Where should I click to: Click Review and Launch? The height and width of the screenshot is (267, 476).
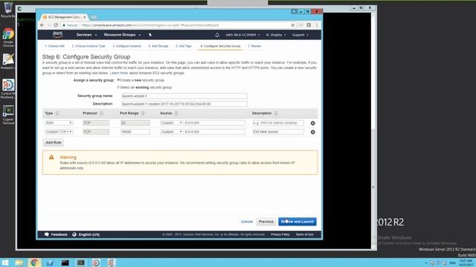coord(297,222)
